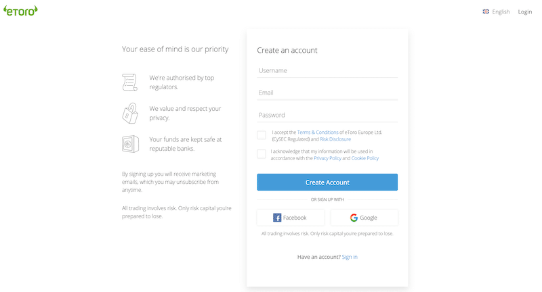Open the Cookie Policy link
Image resolution: width=542 pixels, height=292 pixels.
(x=365, y=158)
